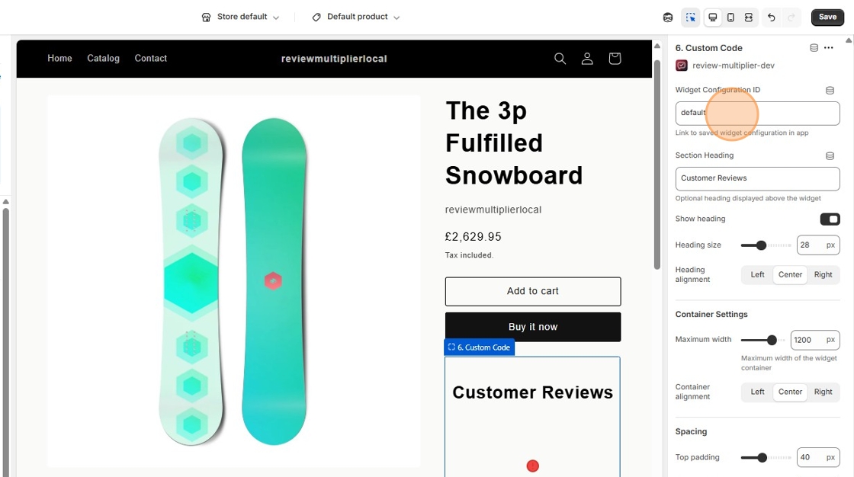Screen dimensions: 854x477
Task: Select Center for Heading alignment
Action: pos(790,274)
